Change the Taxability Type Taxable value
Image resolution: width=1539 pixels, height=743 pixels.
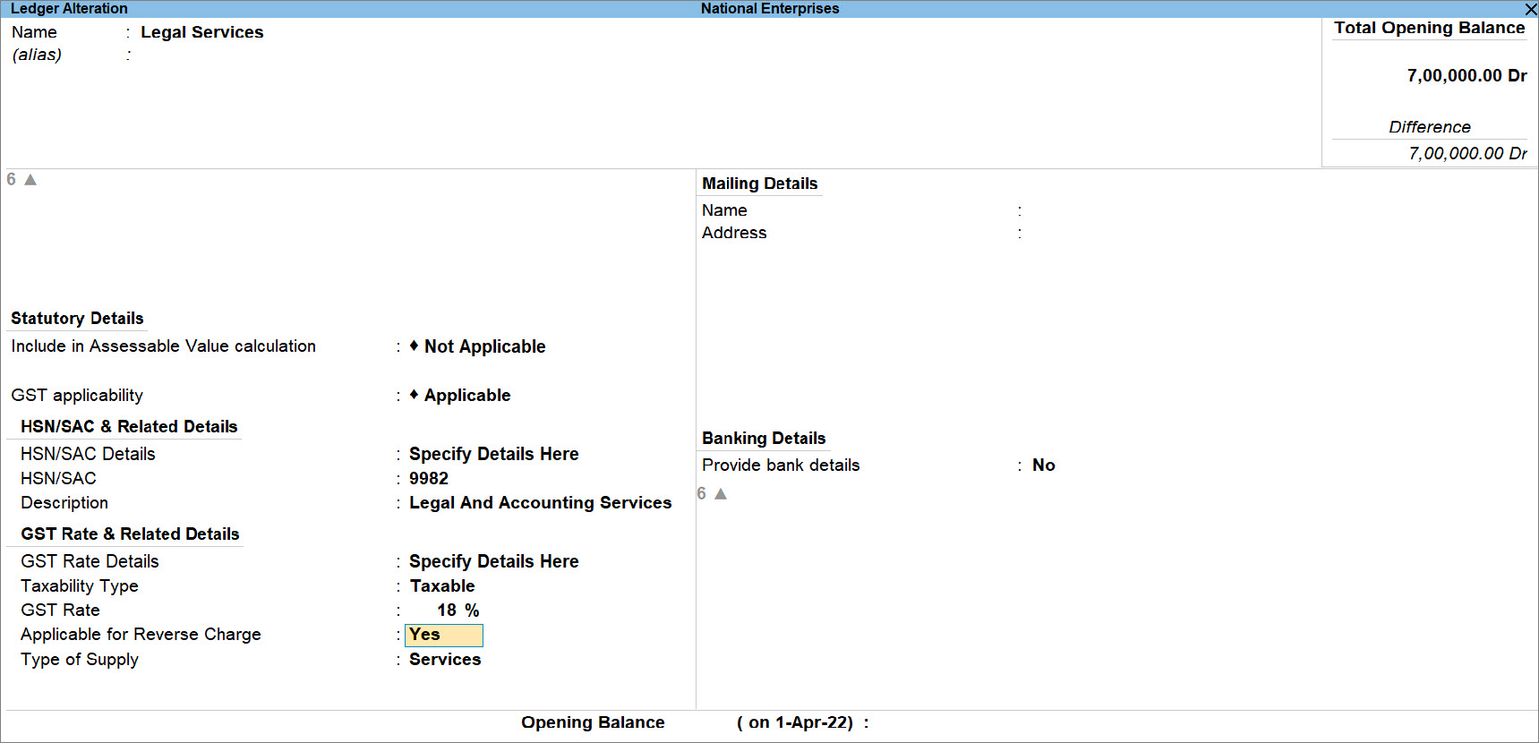point(442,586)
